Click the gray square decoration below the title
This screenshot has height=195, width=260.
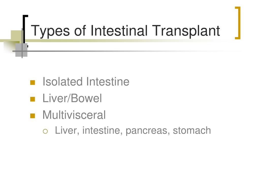(21, 50)
